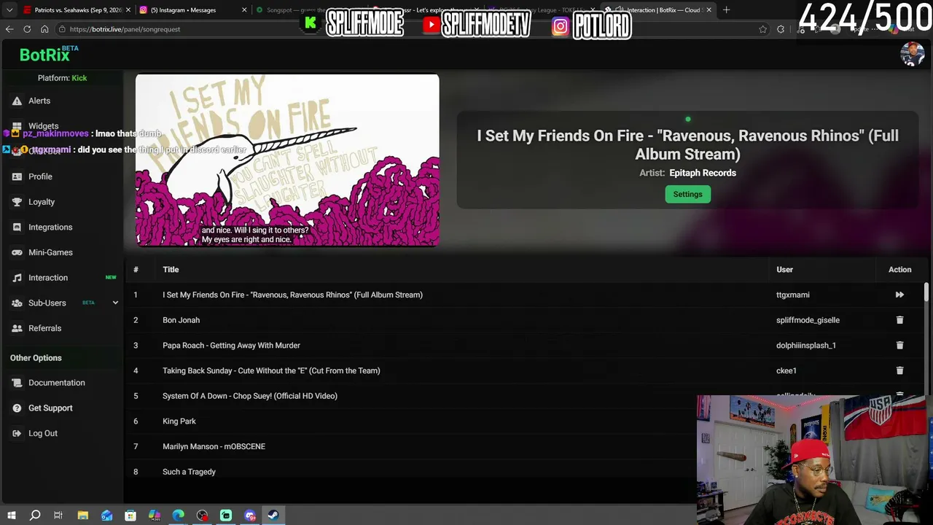The height and width of the screenshot is (525, 933).
Task: Click user spliffmode_giselle in the queue
Action: (808, 320)
